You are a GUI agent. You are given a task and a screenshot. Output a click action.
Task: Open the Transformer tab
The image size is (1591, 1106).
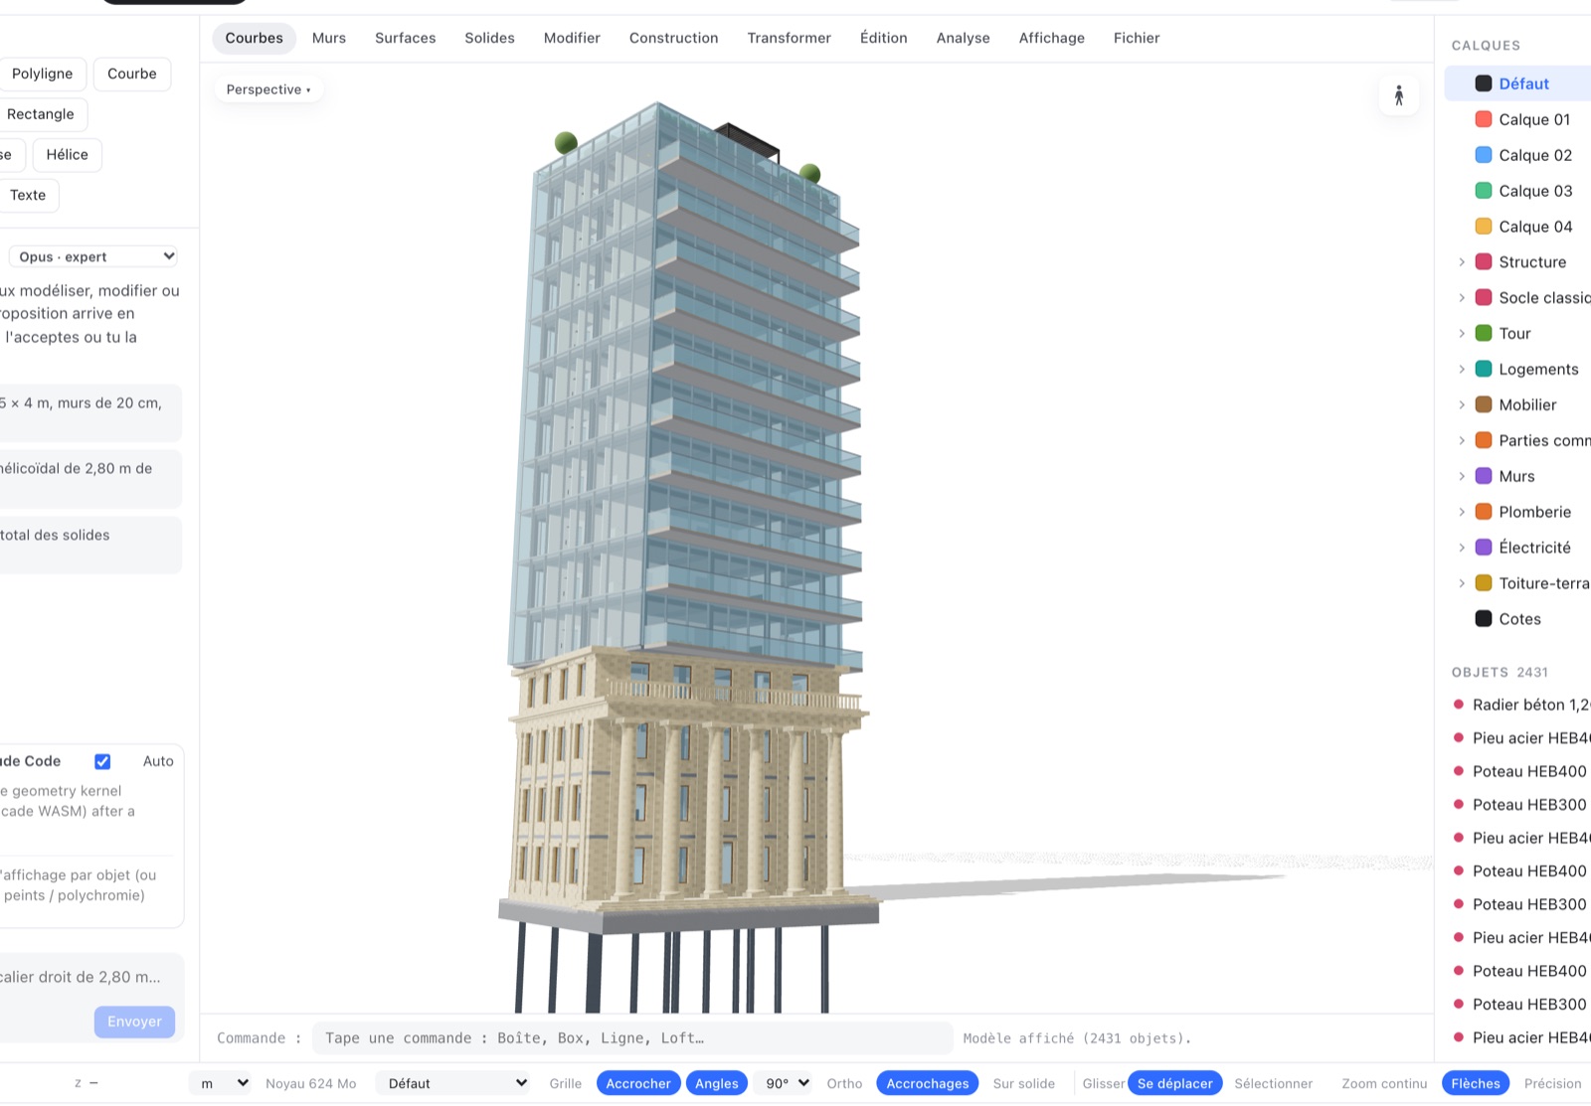click(789, 38)
